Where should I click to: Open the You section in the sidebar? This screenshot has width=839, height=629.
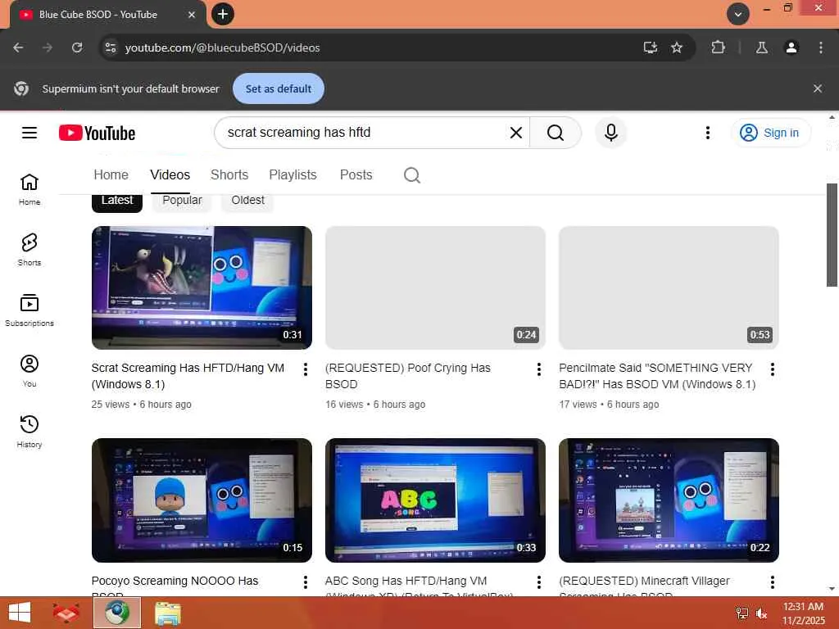(x=29, y=371)
